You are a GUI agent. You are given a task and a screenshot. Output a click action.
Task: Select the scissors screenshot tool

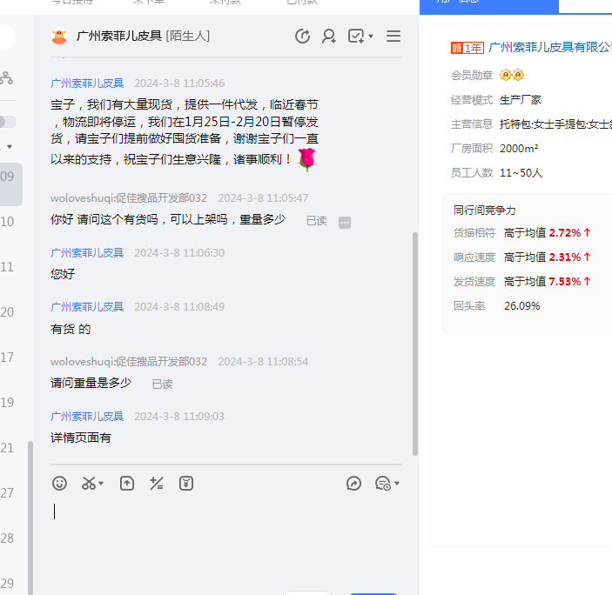[x=89, y=483]
